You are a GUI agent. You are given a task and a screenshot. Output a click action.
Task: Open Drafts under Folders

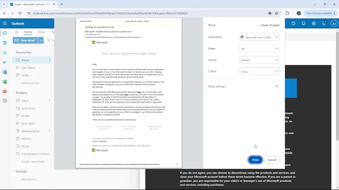[x=32, y=116]
